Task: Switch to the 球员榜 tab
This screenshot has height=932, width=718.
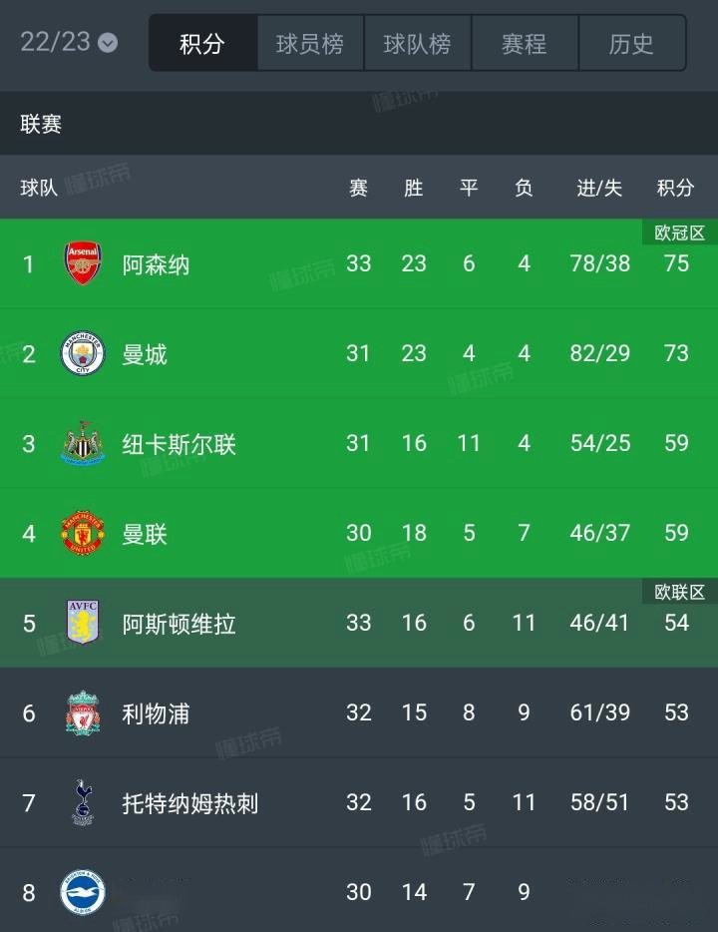Action: tap(310, 43)
